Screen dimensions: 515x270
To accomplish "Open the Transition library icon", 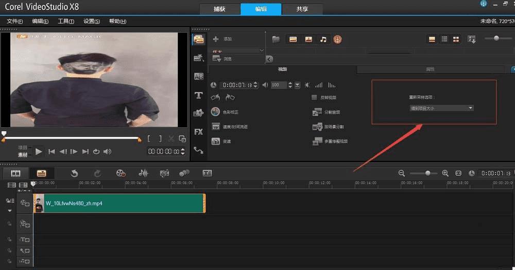I will pyautogui.click(x=198, y=76).
